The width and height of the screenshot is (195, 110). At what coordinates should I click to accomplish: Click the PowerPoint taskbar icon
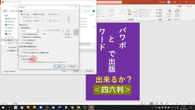tap(91, 107)
